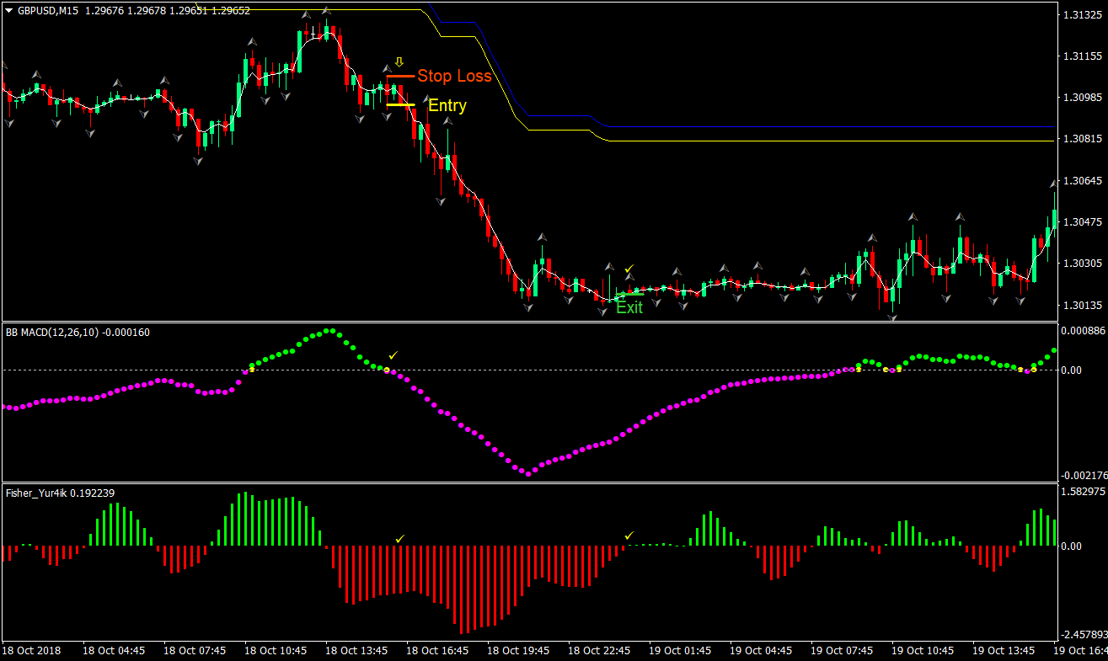Click the right checkmark on the Fisher_Yur4ik histogram
The width and height of the screenshot is (1108, 661).
point(629,534)
